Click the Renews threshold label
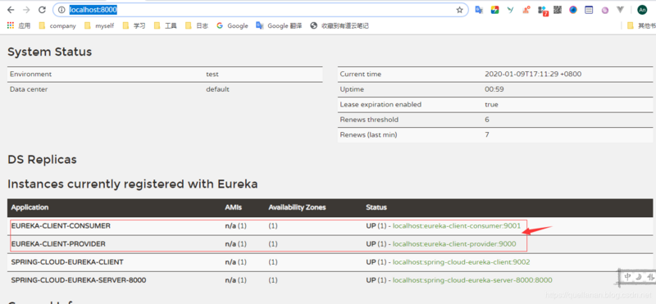 [x=369, y=120]
